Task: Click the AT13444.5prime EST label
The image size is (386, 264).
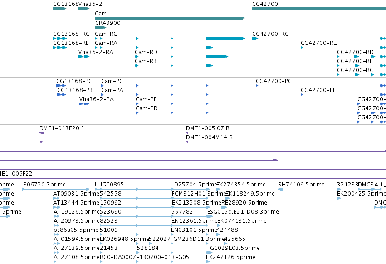Action: (x=76, y=203)
